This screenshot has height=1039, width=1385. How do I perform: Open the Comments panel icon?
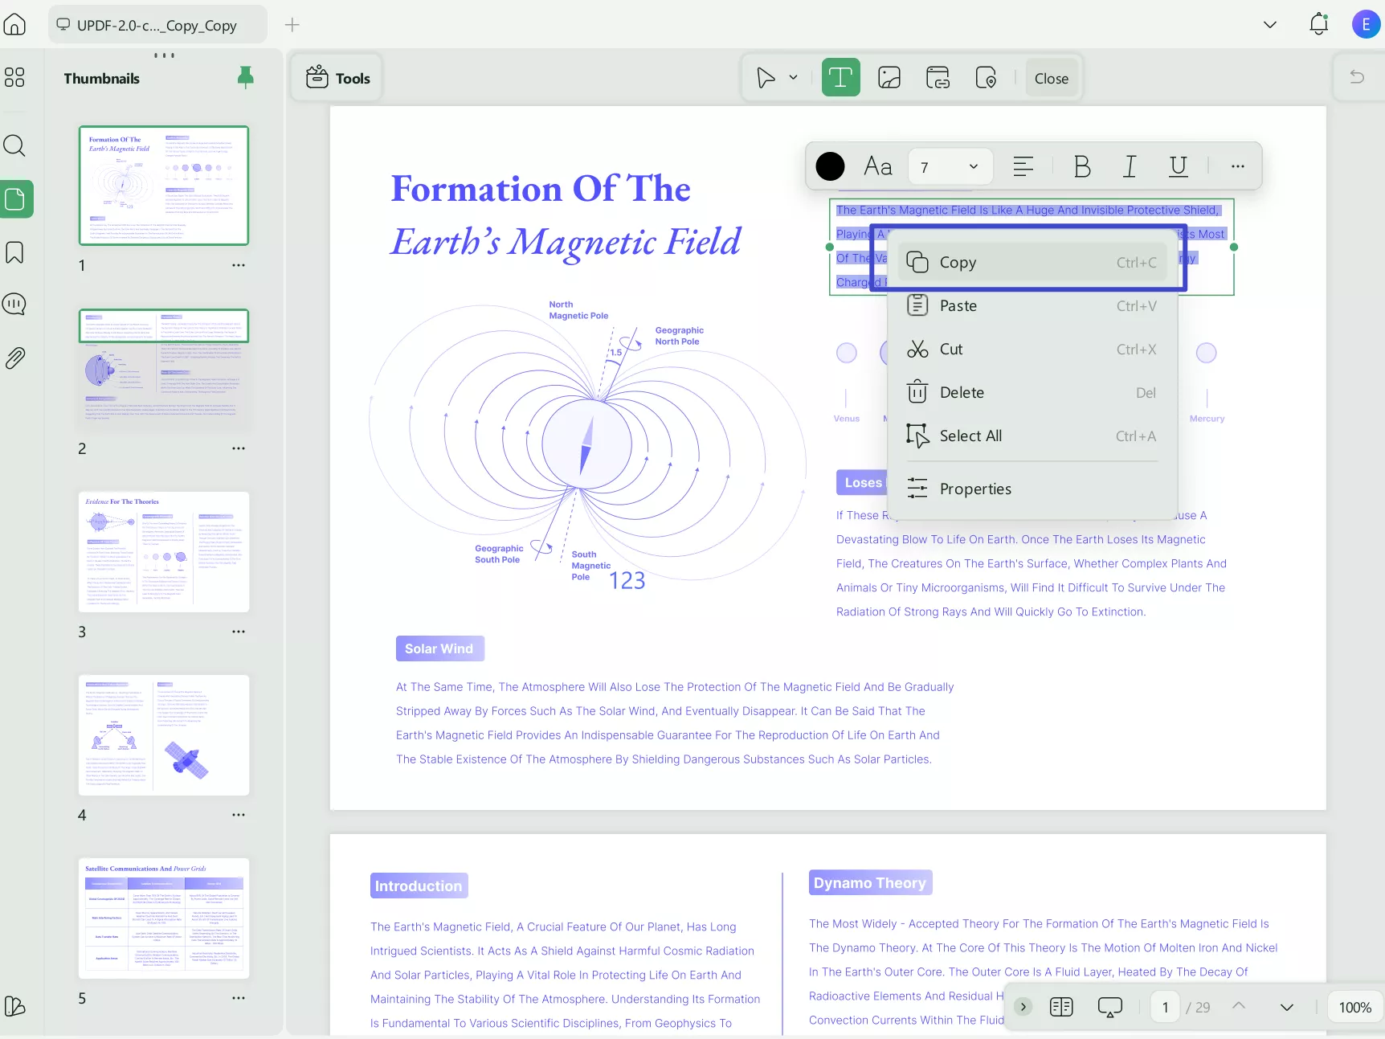pos(14,305)
